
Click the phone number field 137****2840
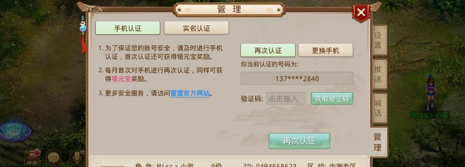click(x=297, y=78)
